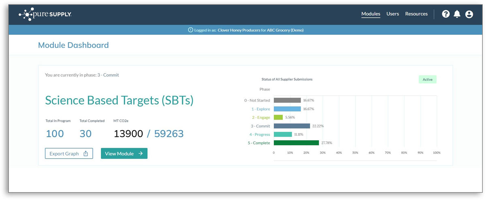The height and width of the screenshot is (200, 486).
Task: Click the 2 - Engage phase label
Action: 260,117
